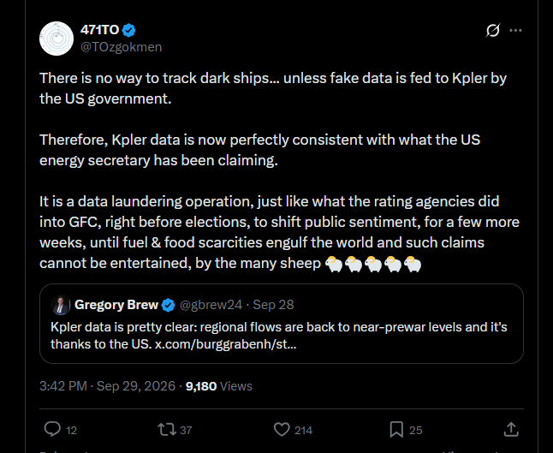The height and width of the screenshot is (453, 553).
Task: Open the @gbrew24 handle
Action: [211, 305]
